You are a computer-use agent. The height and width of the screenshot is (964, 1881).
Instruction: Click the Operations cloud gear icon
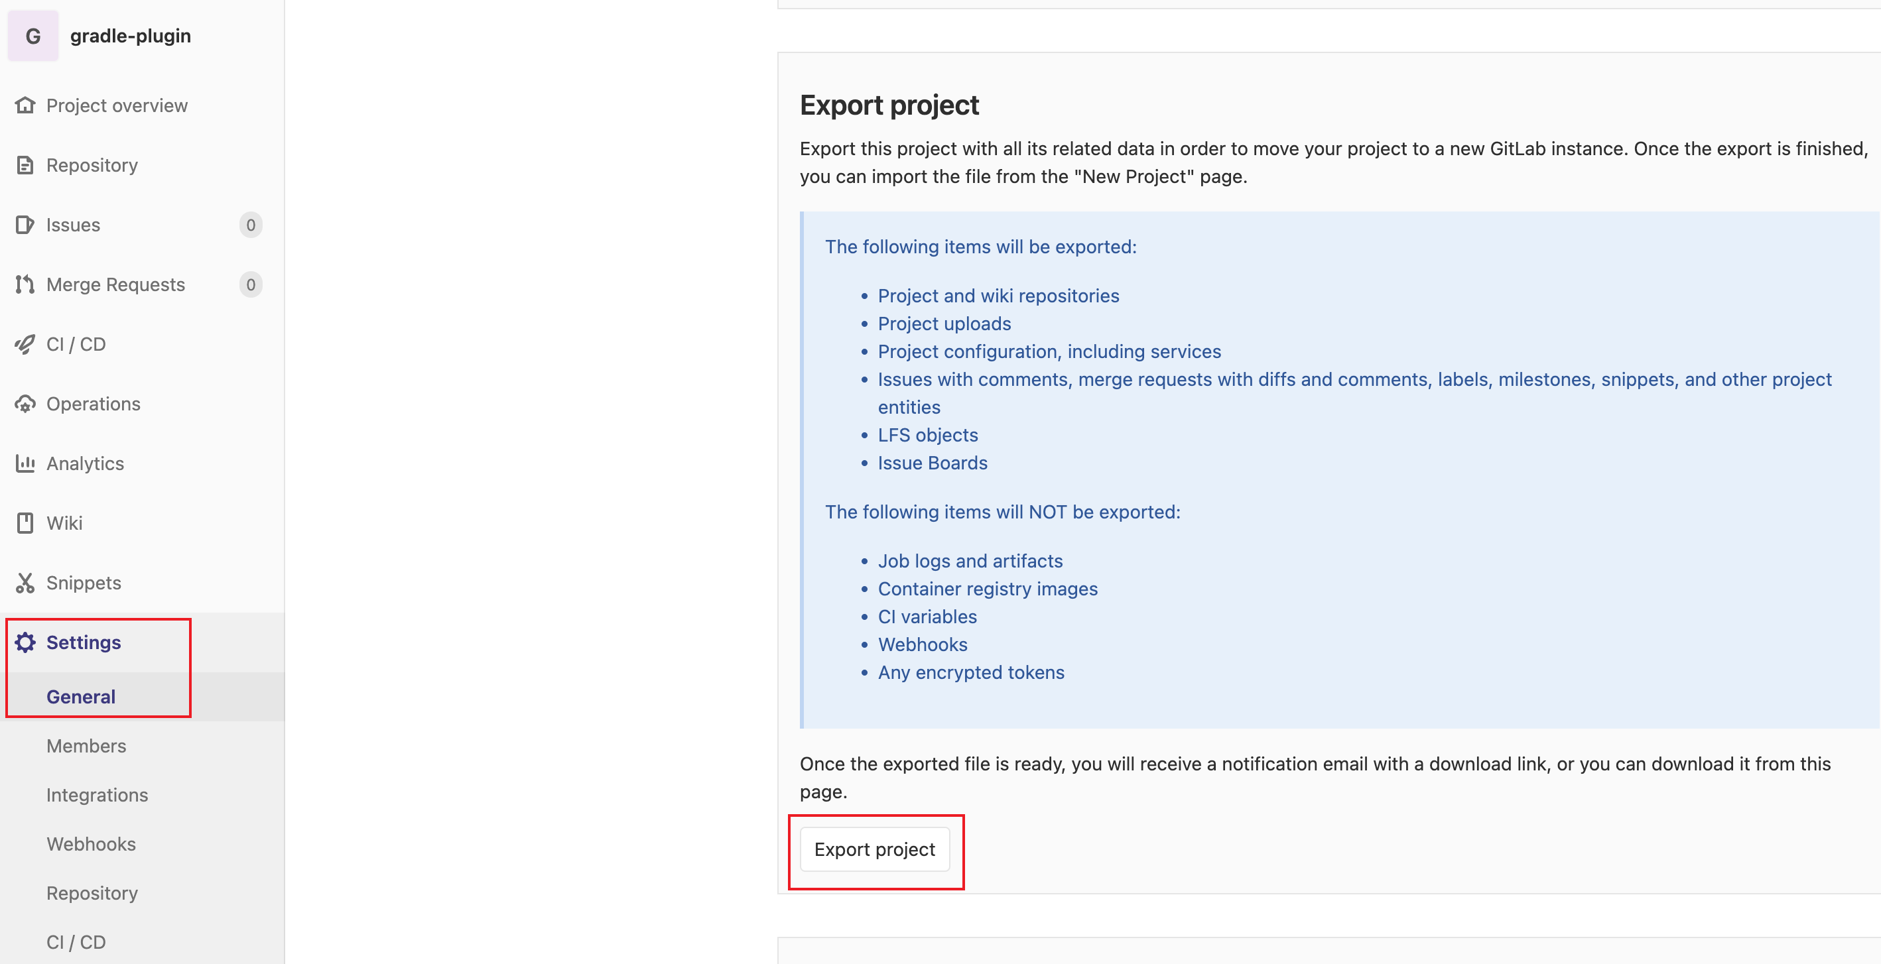pos(25,404)
